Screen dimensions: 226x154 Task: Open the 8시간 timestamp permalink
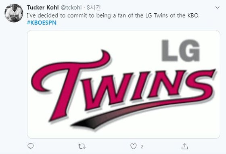pos(94,8)
